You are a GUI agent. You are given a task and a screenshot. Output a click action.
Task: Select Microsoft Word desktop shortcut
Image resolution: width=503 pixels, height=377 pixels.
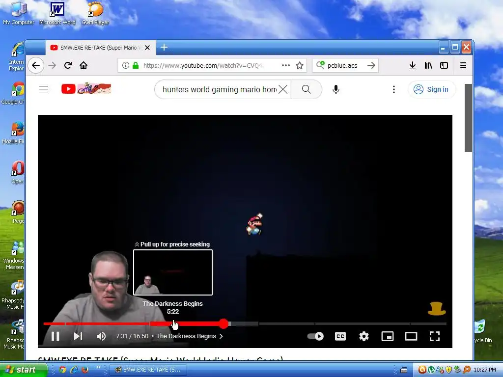pyautogui.click(x=57, y=13)
